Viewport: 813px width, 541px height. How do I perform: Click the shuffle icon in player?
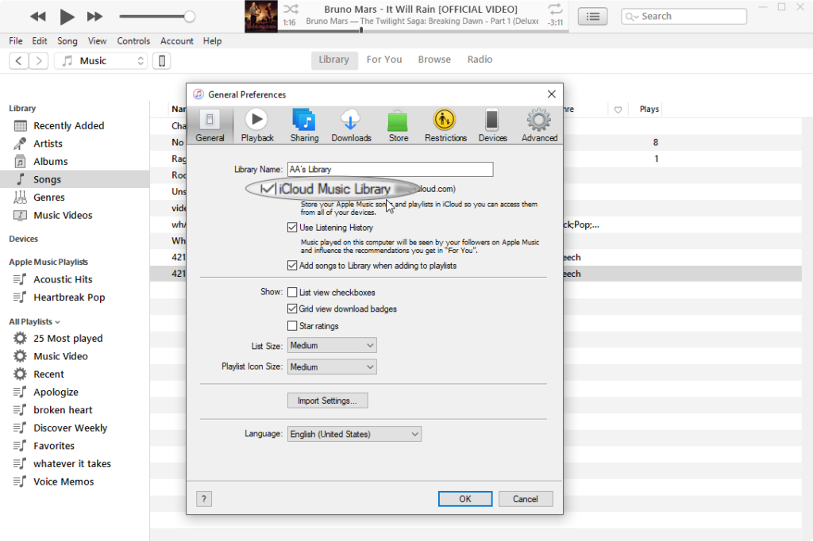coord(291,9)
